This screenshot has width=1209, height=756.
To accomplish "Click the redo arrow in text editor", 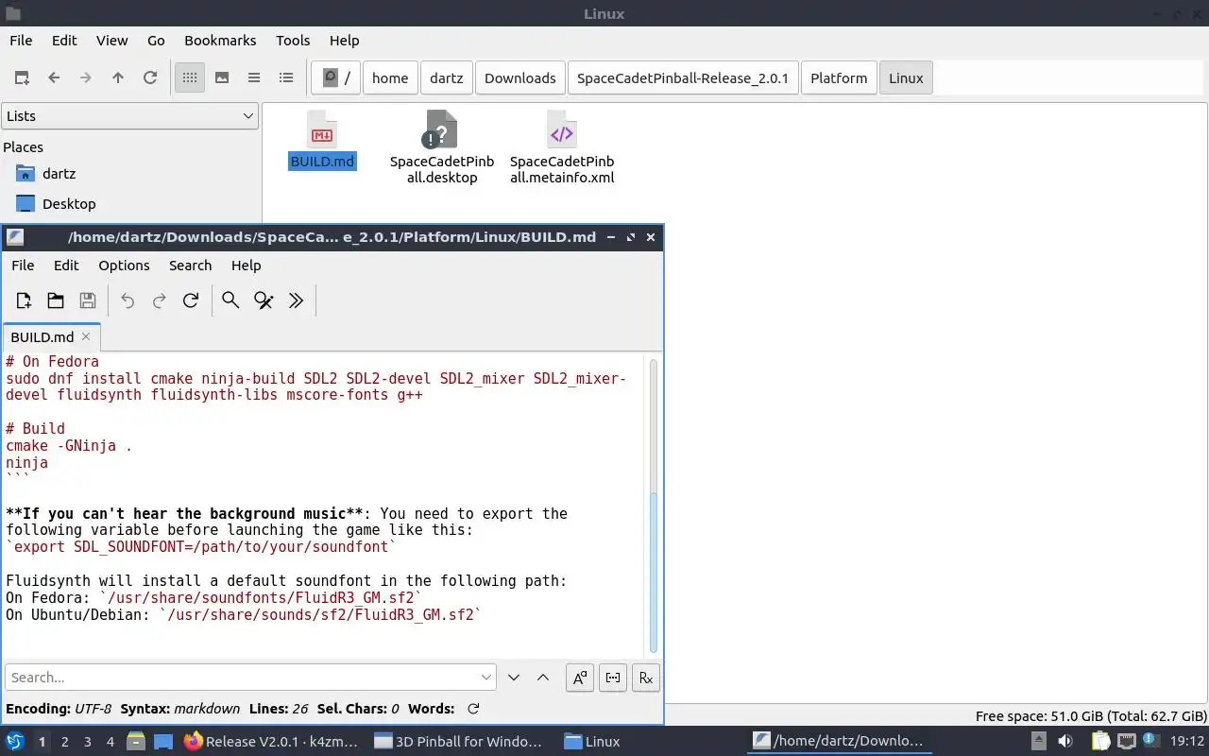I will (160, 301).
